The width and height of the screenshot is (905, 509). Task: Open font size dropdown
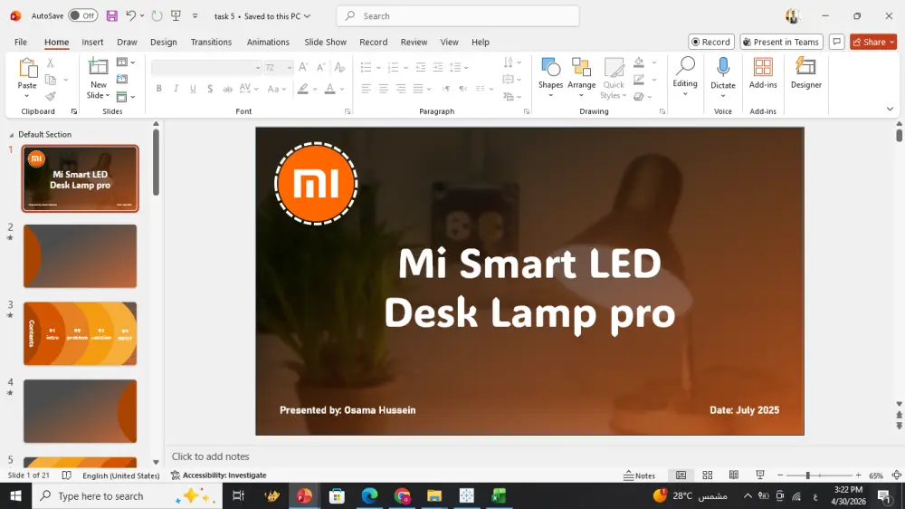pyautogui.click(x=290, y=68)
